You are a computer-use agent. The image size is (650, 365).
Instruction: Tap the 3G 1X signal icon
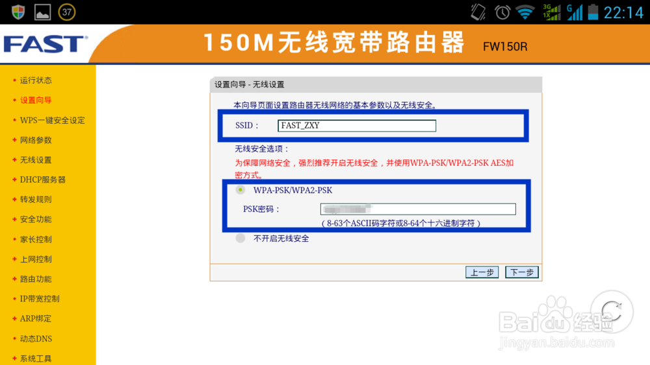(x=552, y=12)
